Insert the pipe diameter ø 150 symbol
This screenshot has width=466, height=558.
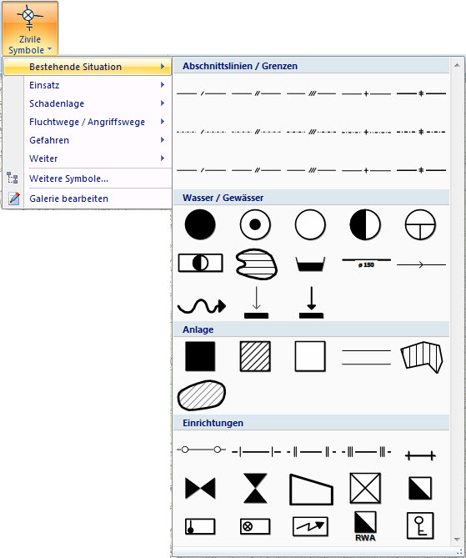pyautogui.click(x=367, y=263)
